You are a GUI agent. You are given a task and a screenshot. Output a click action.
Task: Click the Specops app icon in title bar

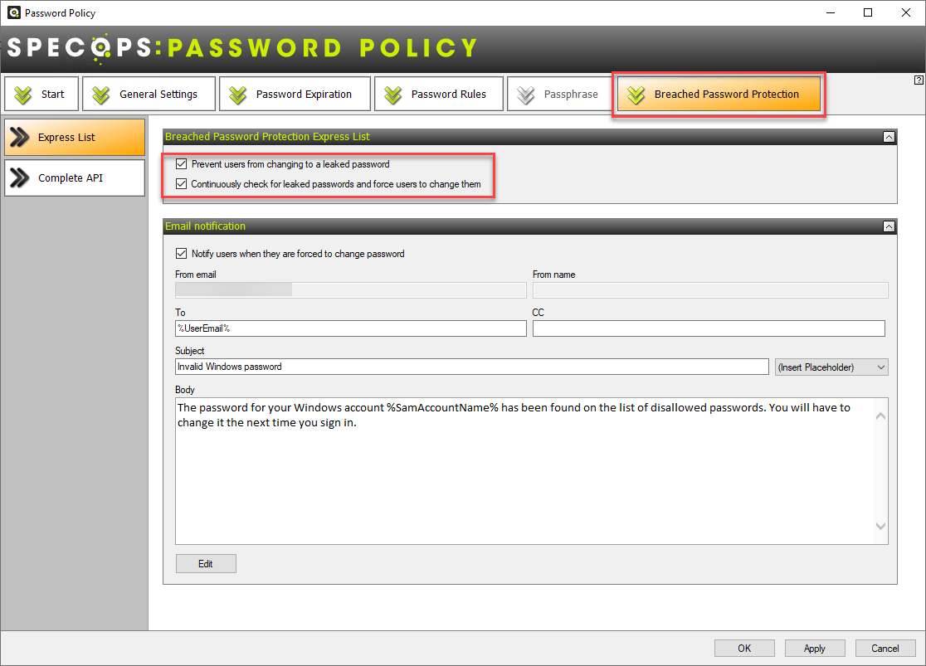pos(13,12)
